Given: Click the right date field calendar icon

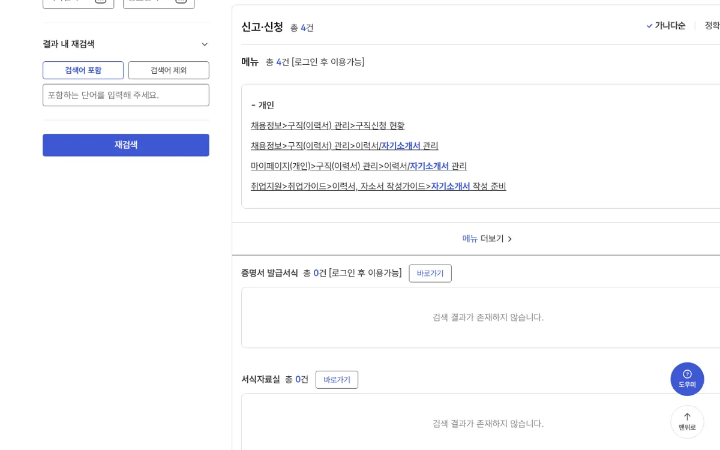Looking at the screenshot, I should click(181, 2).
